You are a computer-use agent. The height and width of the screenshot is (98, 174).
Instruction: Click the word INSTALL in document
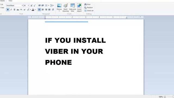click(x=90, y=40)
